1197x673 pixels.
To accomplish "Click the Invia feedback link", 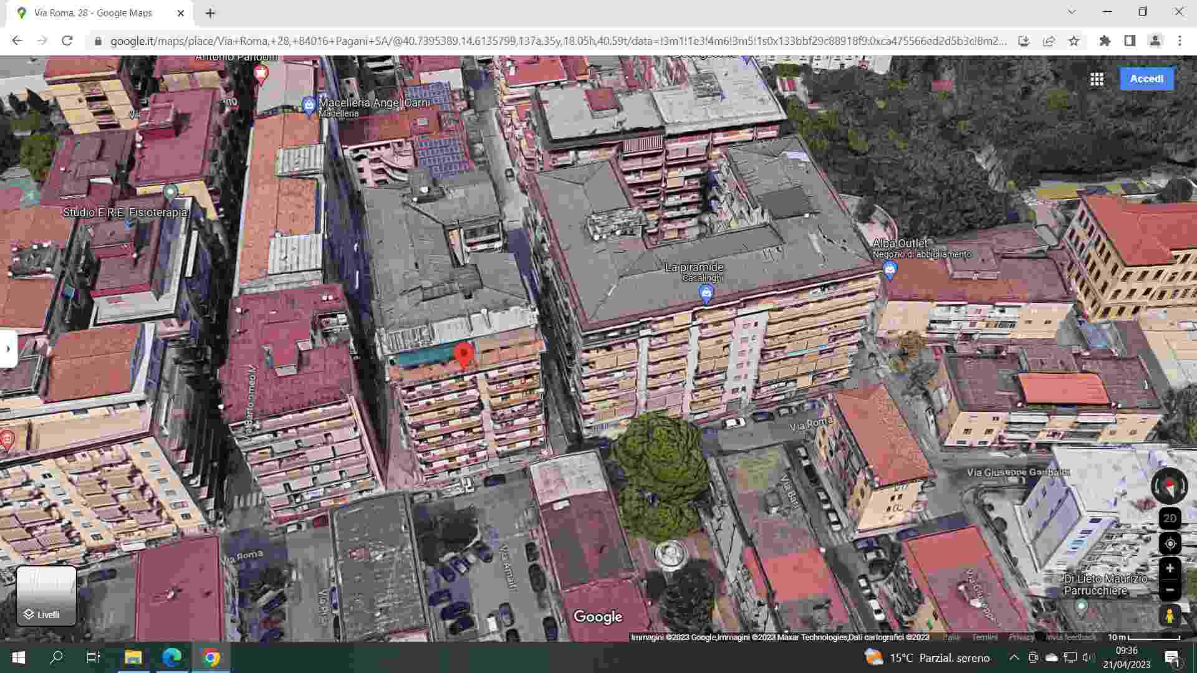I will click(x=1070, y=637).
